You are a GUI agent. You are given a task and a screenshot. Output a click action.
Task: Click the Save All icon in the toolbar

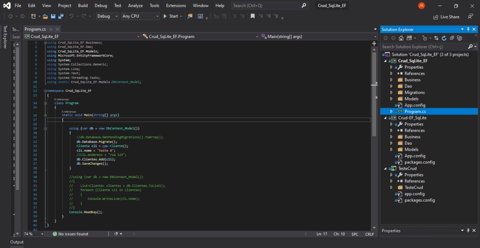pyautogui.click(x=60, y=16)
